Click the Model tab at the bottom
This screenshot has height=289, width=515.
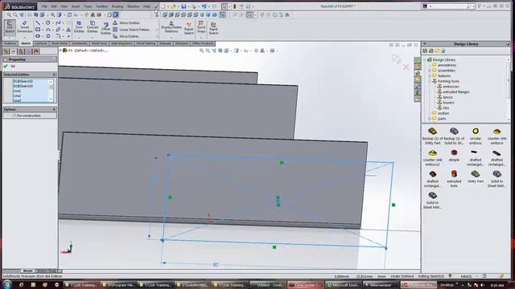[27, 271]
